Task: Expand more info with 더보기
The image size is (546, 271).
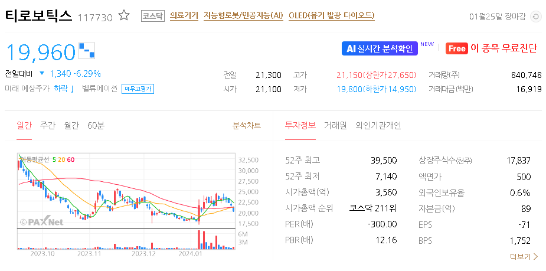Action: coord(524,257)
